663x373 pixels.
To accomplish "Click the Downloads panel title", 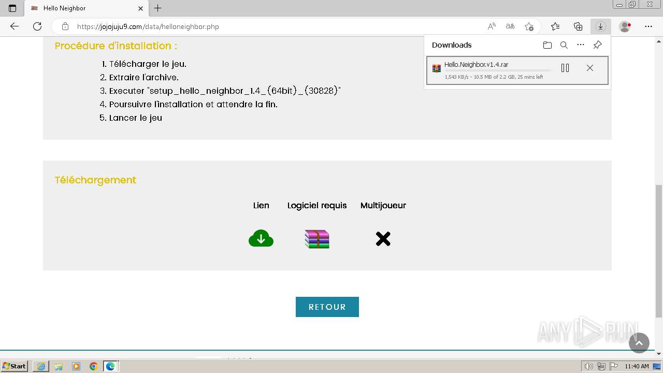I will pyautogui.click(x=452, y=45).
